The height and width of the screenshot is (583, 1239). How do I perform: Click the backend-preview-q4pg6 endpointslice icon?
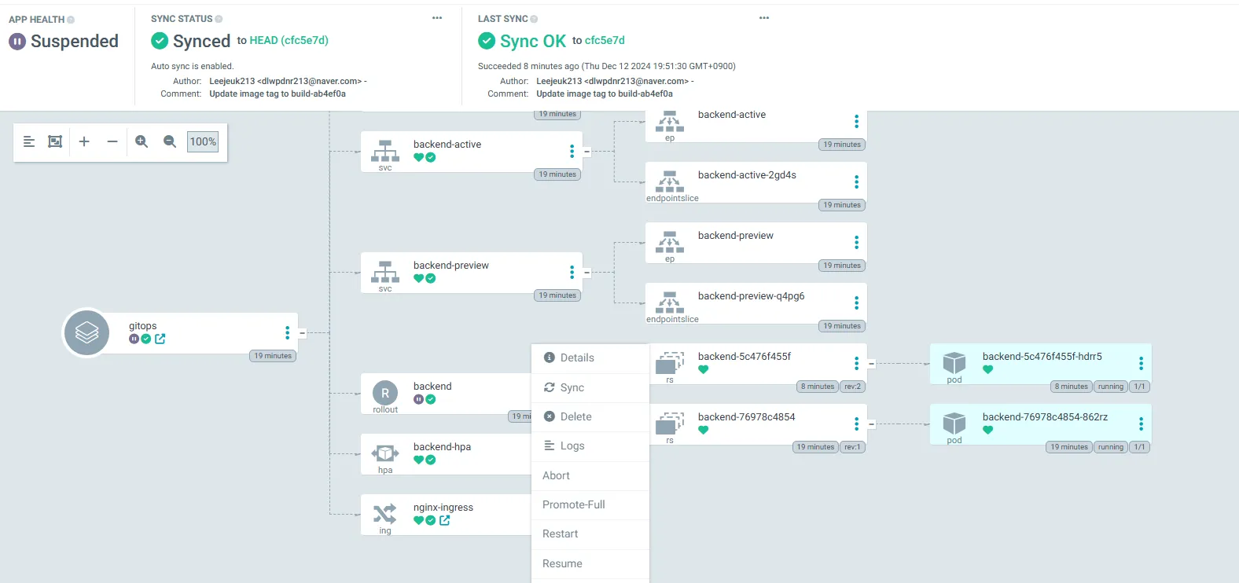pyautogui.click(x=670, y=302)
